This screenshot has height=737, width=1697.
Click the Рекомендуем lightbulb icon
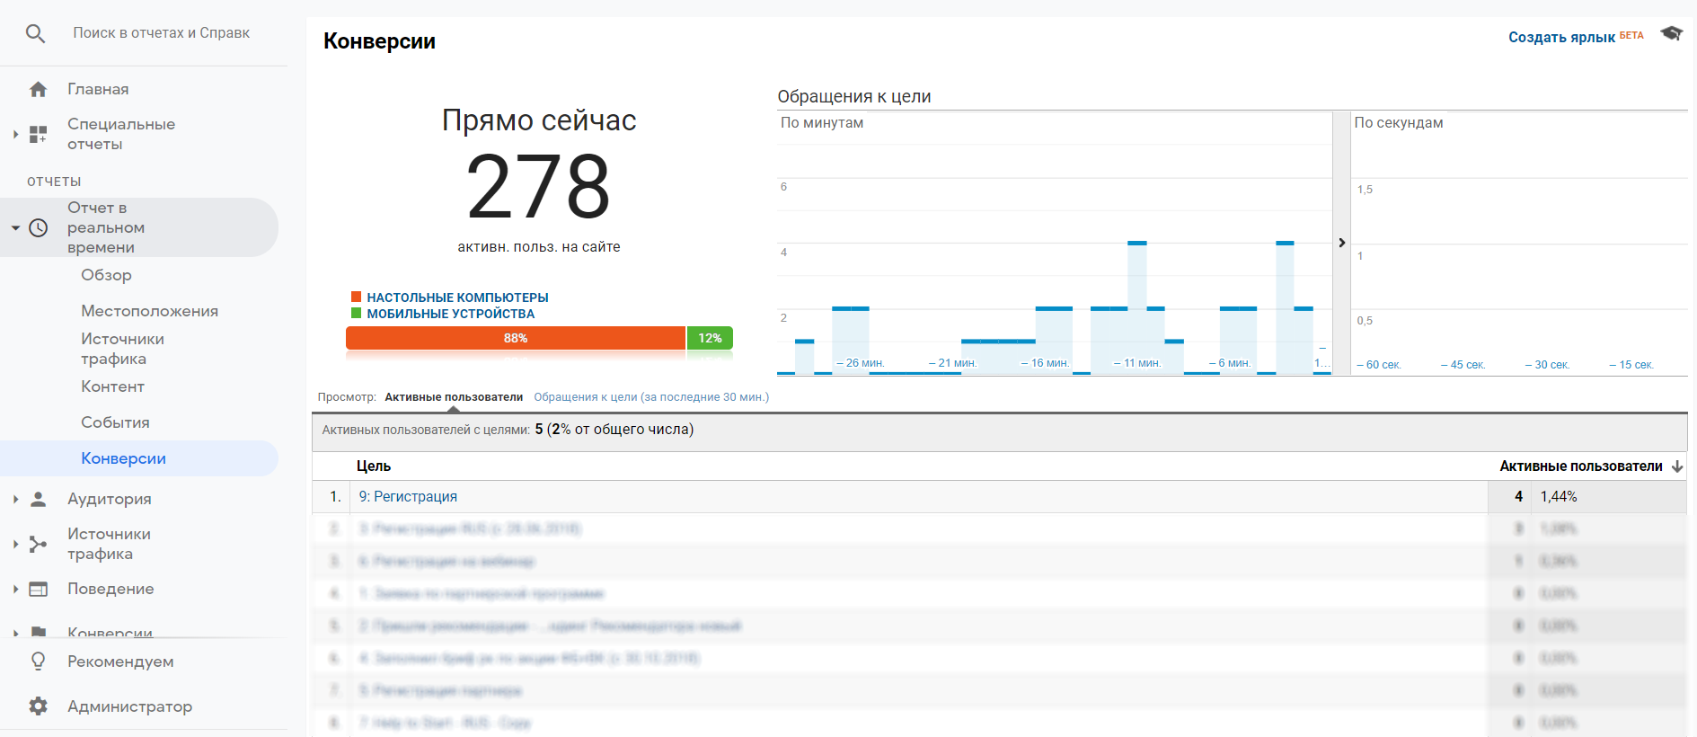[38, 662]
